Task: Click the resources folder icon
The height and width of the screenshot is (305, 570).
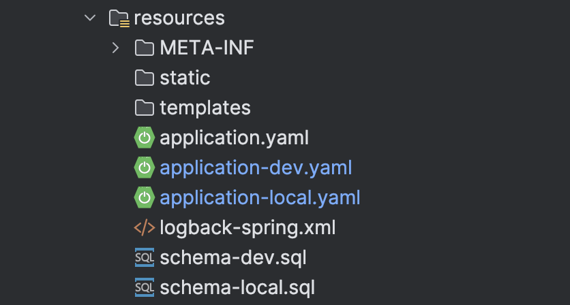Action: [x=119, y=18]
